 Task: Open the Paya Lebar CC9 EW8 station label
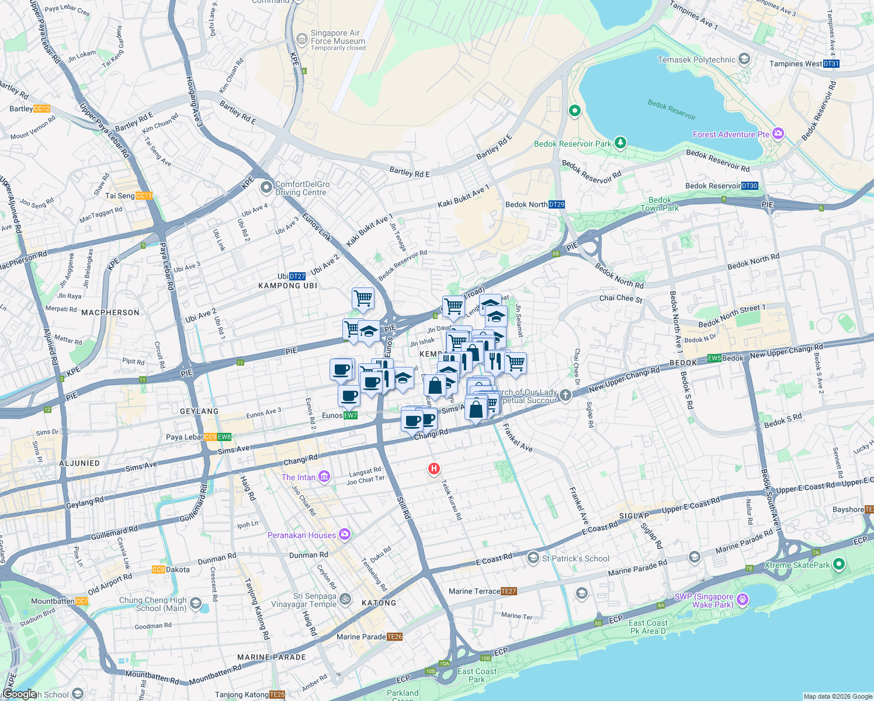pos(199,437)
